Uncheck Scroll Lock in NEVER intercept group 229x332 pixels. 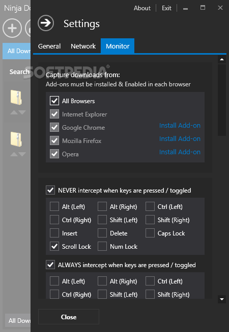coord(54,246)
